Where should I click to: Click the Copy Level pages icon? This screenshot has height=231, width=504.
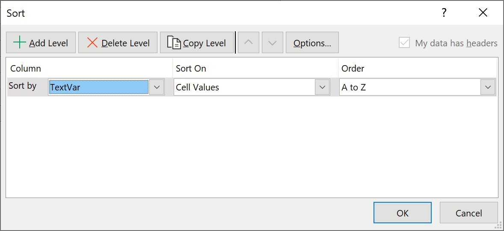click(x=174, y=43)
